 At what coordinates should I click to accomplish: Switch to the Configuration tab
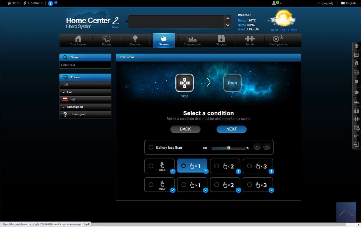pyautogui.click(x=278, y=40)
